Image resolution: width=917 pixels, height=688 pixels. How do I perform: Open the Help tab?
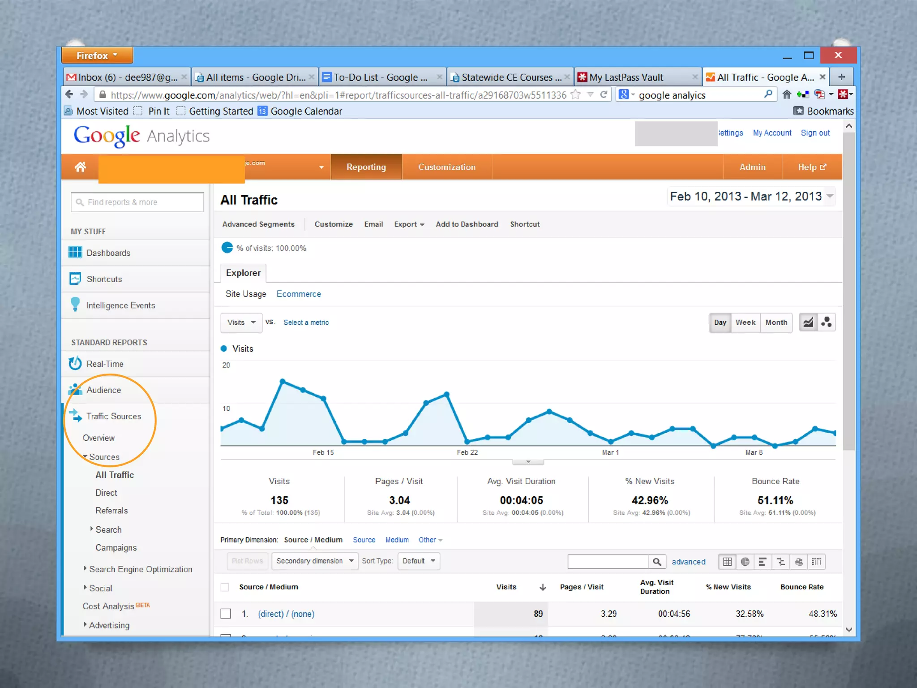(x=812, y=167)
